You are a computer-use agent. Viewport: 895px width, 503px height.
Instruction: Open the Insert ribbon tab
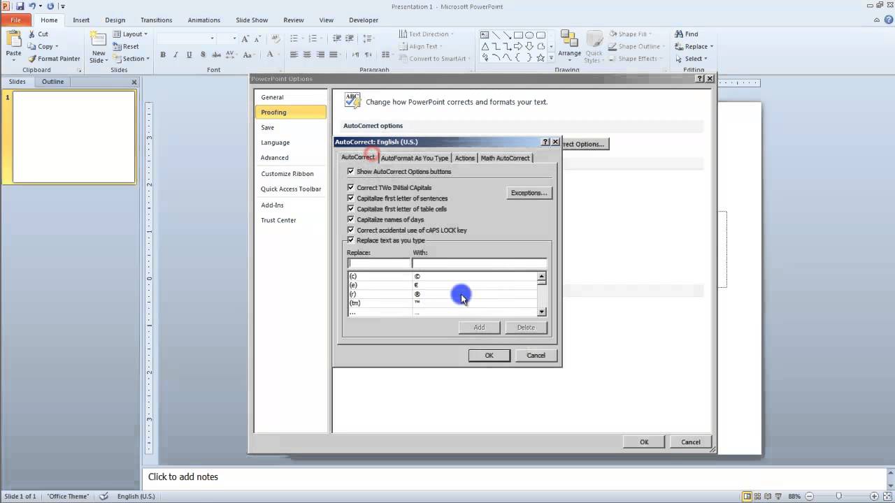tap(81, 20)
